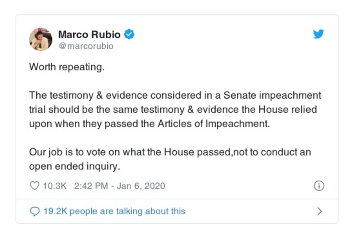The width and height of the screenshot is (354, 238).
Task: Click the Twitter bird logo
Action: [318, 35]
